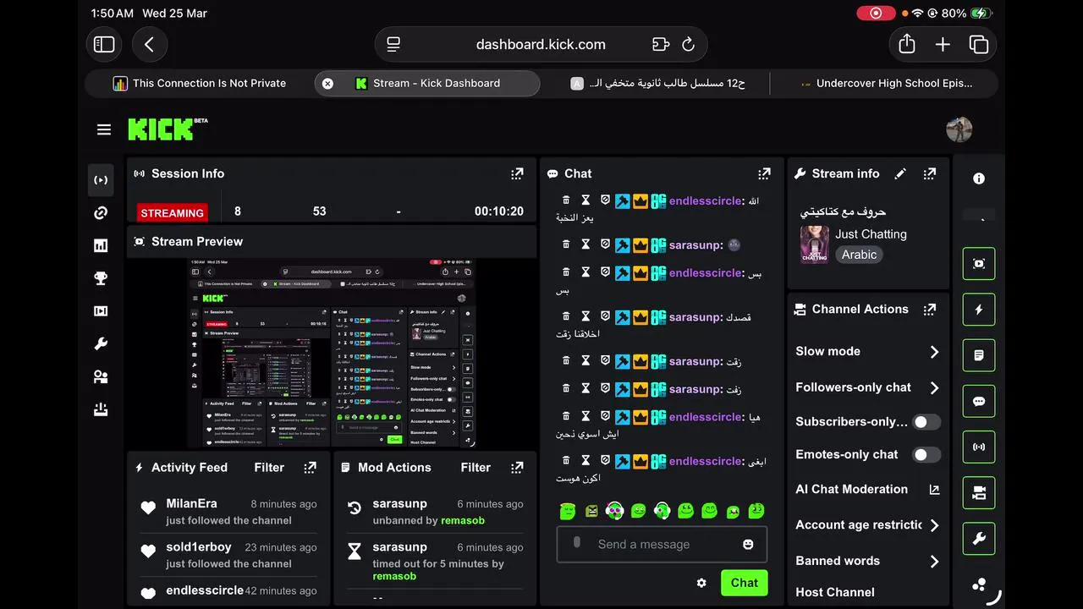Toggle Session Info broadcast widget button

point(979,447)
